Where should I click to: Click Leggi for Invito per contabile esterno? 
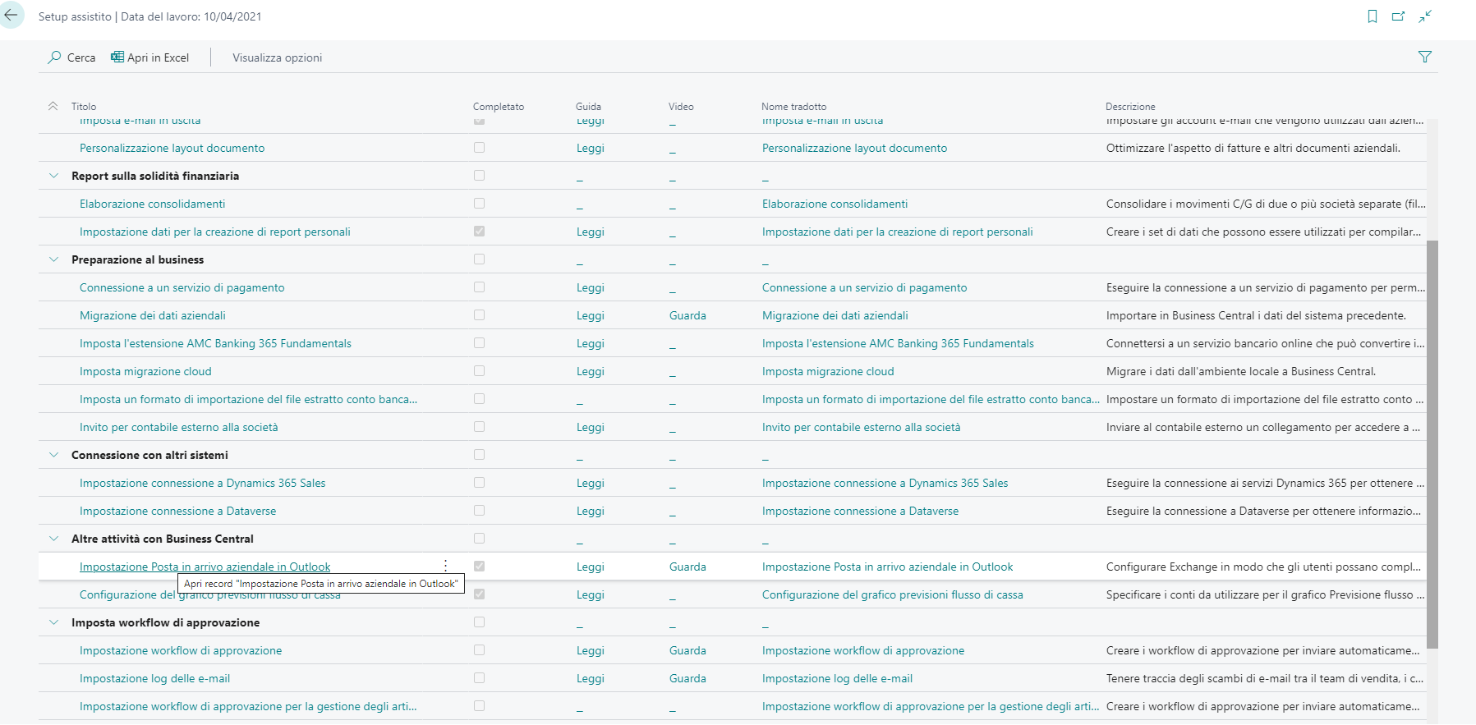(590, 427)
